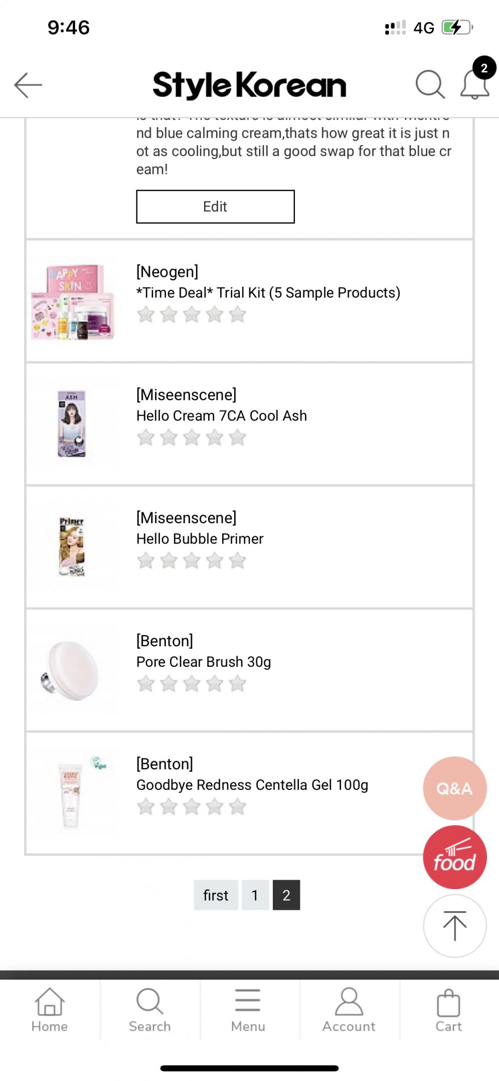Go to reviews page 1

pos(255,895)
